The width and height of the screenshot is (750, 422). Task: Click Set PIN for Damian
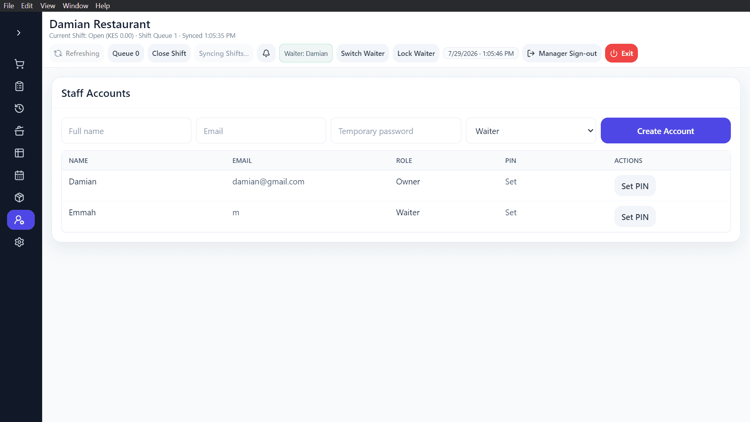pyautogui.click(x=635, y=186)
